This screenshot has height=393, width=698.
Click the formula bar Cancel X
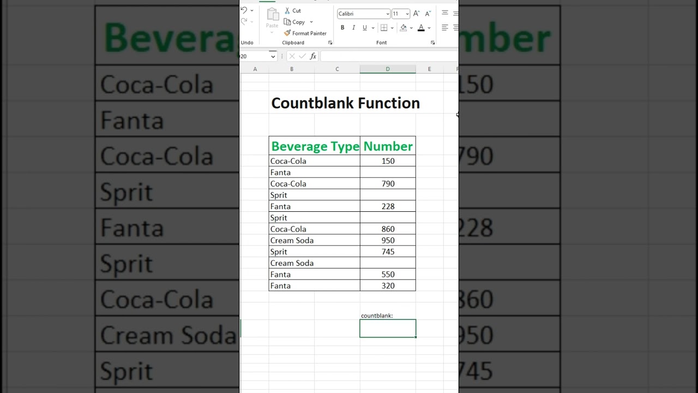coord(292,56)
